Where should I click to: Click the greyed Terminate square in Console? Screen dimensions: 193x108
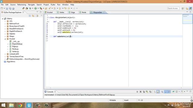(137, 92)
